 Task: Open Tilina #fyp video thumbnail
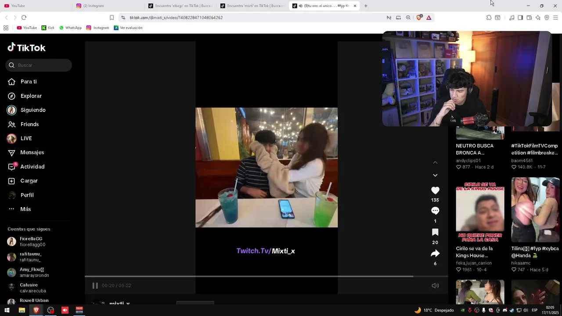[535, 210]
